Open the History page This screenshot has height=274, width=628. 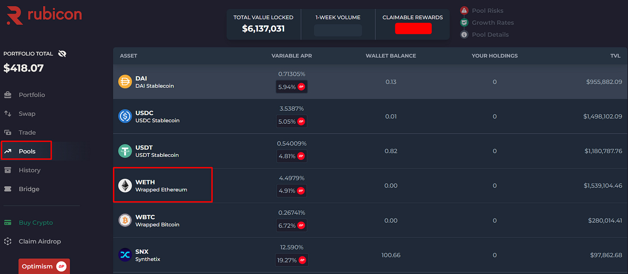pos(29,170)
